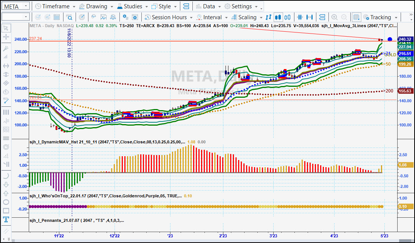415x243 pixels.
Task: Click the gear with hash symbol icon
Action: 125,17
